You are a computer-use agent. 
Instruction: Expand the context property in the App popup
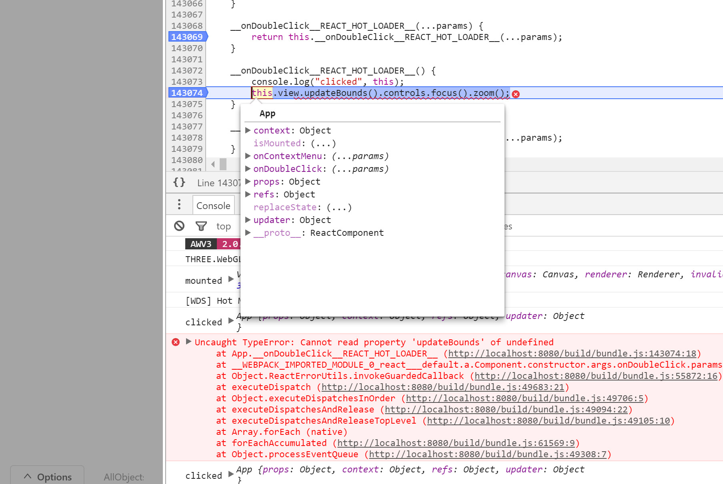(248, 130)
